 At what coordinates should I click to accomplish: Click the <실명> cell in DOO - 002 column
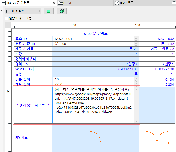point(157,64)
